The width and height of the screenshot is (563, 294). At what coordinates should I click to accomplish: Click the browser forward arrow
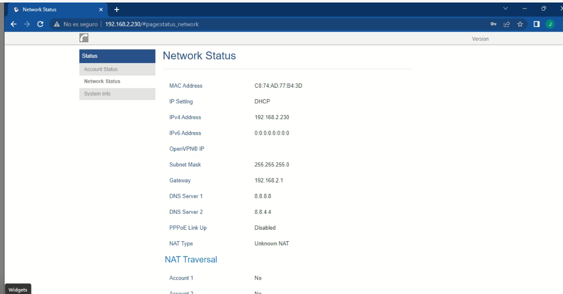click(27, 24)
